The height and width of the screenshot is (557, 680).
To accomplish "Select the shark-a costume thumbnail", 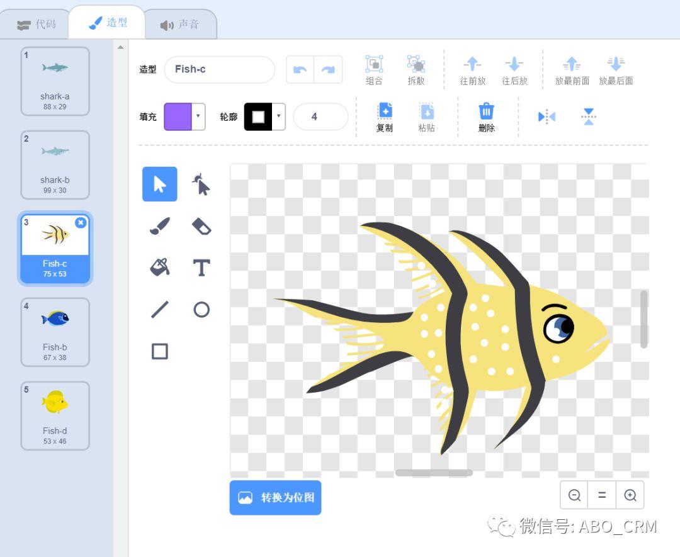I will pyautogui.click(x=55, y=81).
